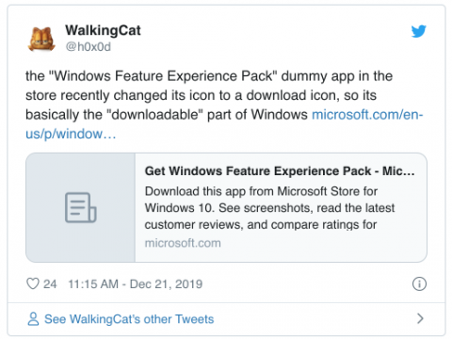Click the microsoft.com domain in link card

pos(183,243)
